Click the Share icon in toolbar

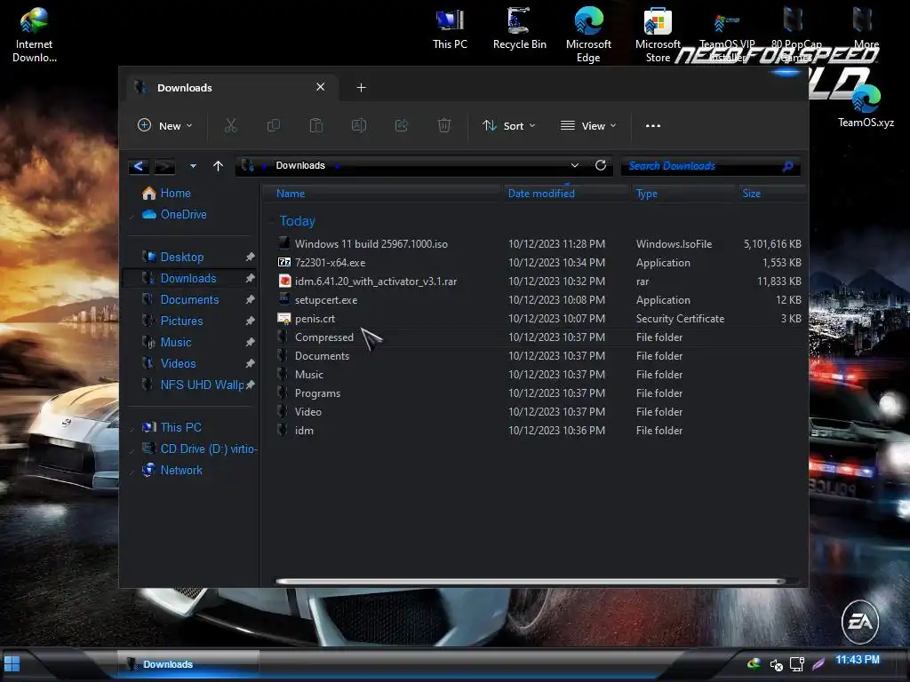[x=402, y=125]
